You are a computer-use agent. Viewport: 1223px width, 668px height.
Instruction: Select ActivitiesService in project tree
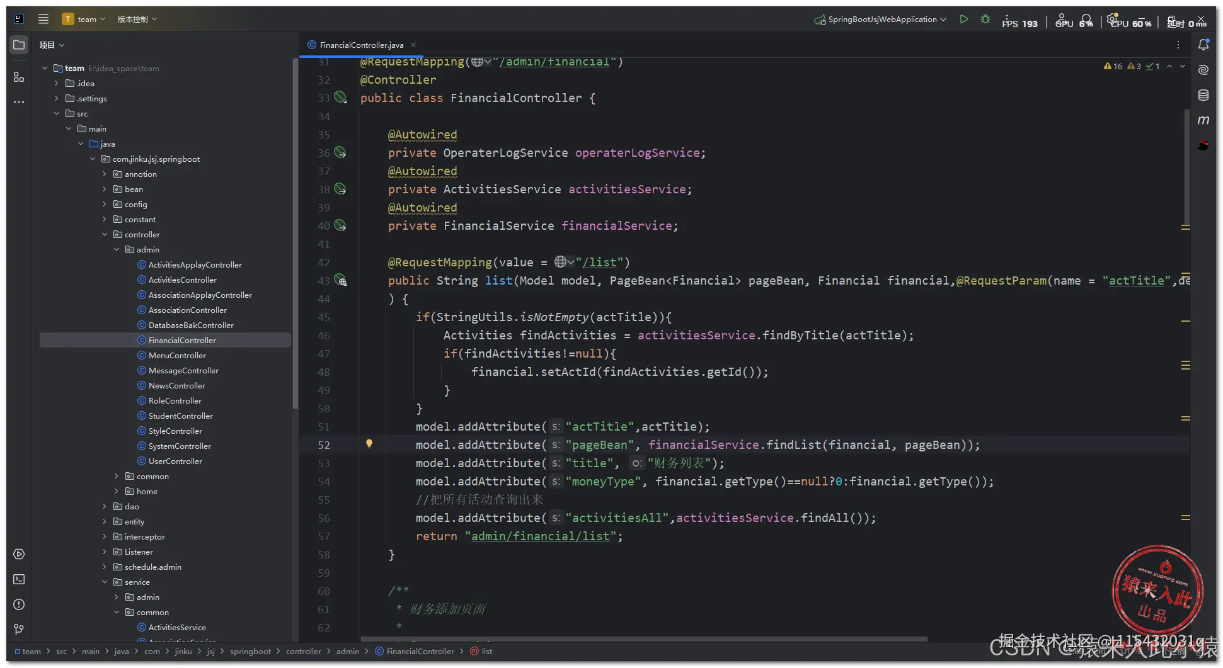click(x=177, y=627)
